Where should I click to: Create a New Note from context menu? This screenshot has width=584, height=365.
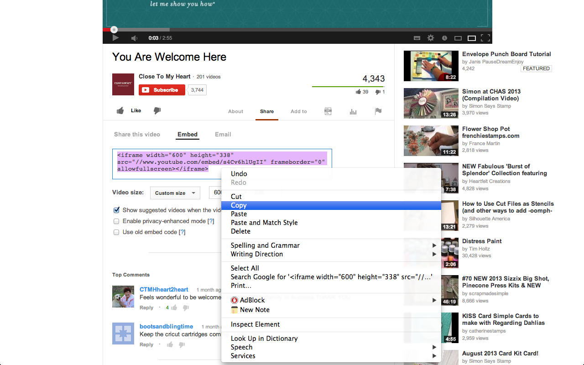coord(331,310)
